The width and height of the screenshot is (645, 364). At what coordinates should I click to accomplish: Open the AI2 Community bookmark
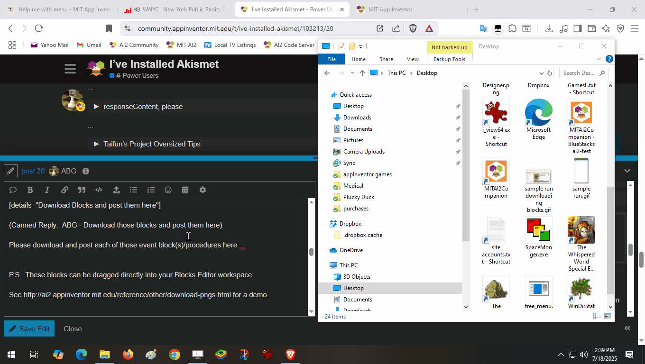(x=134, y=45)
